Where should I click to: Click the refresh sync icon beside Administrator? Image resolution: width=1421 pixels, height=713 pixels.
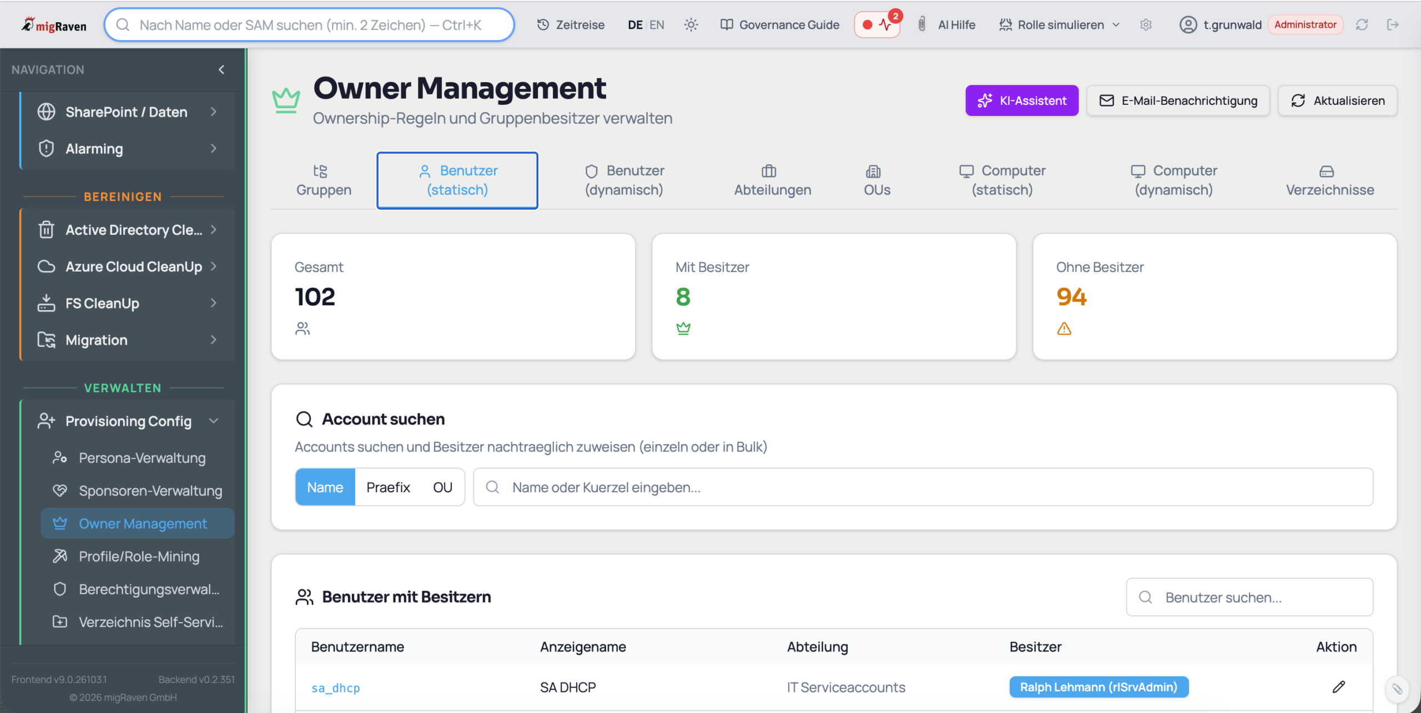[1362, 24]
